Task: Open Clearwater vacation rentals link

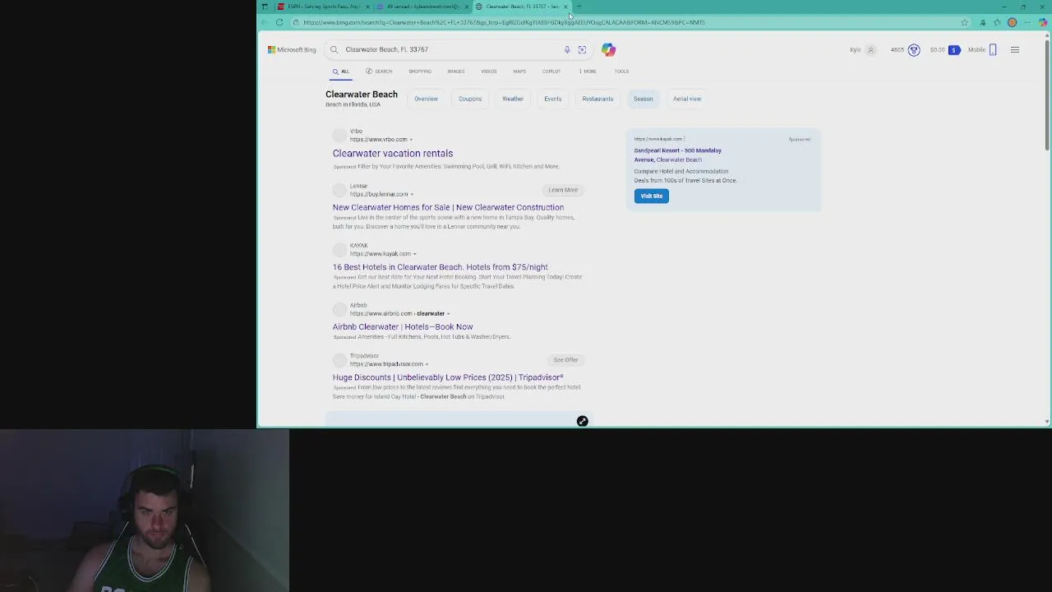Action: click(393, 154)
